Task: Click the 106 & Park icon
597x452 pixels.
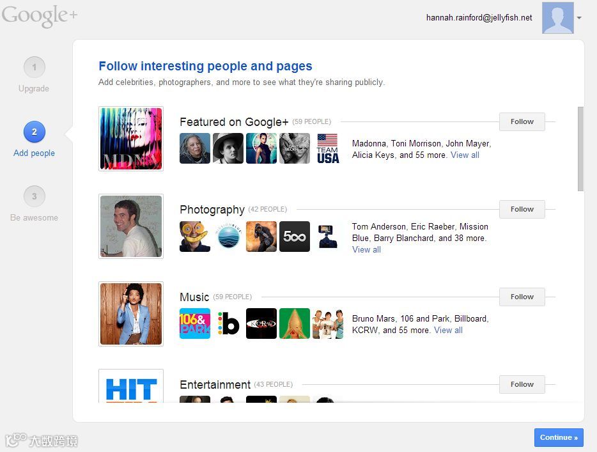Action: pyautogui.click(x=195, y=323)
